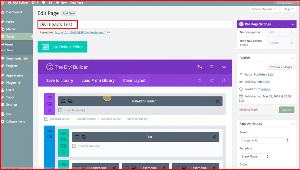
Task: Collapse The Divi Builder panel chevron
Action: coord(224,67)
